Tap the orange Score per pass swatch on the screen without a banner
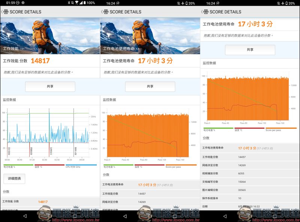This screenshot has width=300, height=222. [x=281, y=128]
